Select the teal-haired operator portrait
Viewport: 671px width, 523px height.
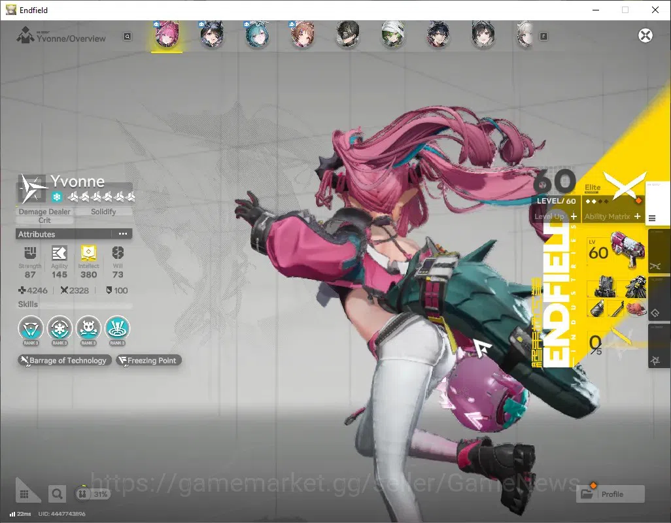[x=257, y=35]
